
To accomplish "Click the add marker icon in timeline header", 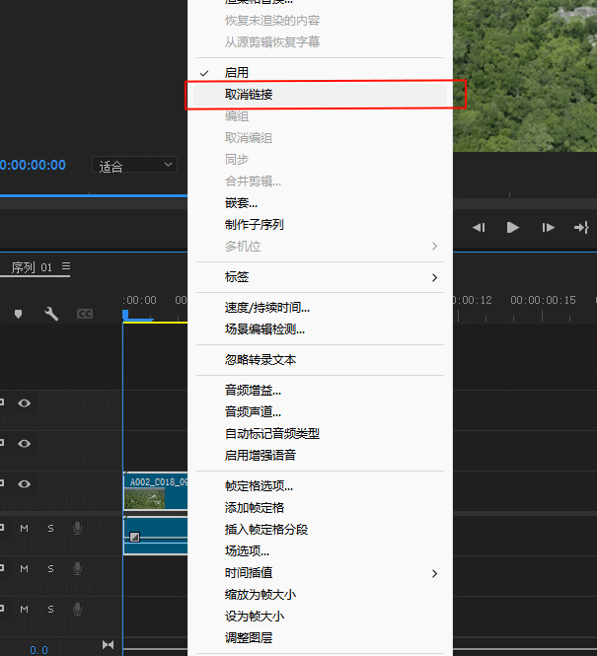I will pos(18,314).
